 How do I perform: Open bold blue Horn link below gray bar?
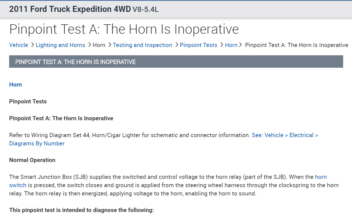15,85
